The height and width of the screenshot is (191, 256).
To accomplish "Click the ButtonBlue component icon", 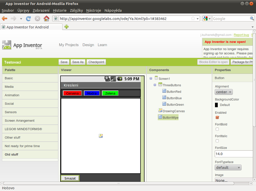I will 164,98.
